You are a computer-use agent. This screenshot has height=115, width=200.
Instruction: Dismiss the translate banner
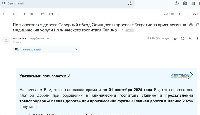76,49
